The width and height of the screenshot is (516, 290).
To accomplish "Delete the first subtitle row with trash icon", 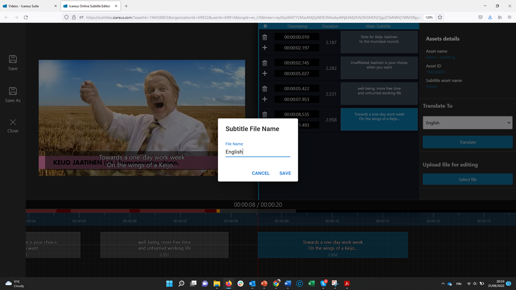I will click(x=265, y=37).
